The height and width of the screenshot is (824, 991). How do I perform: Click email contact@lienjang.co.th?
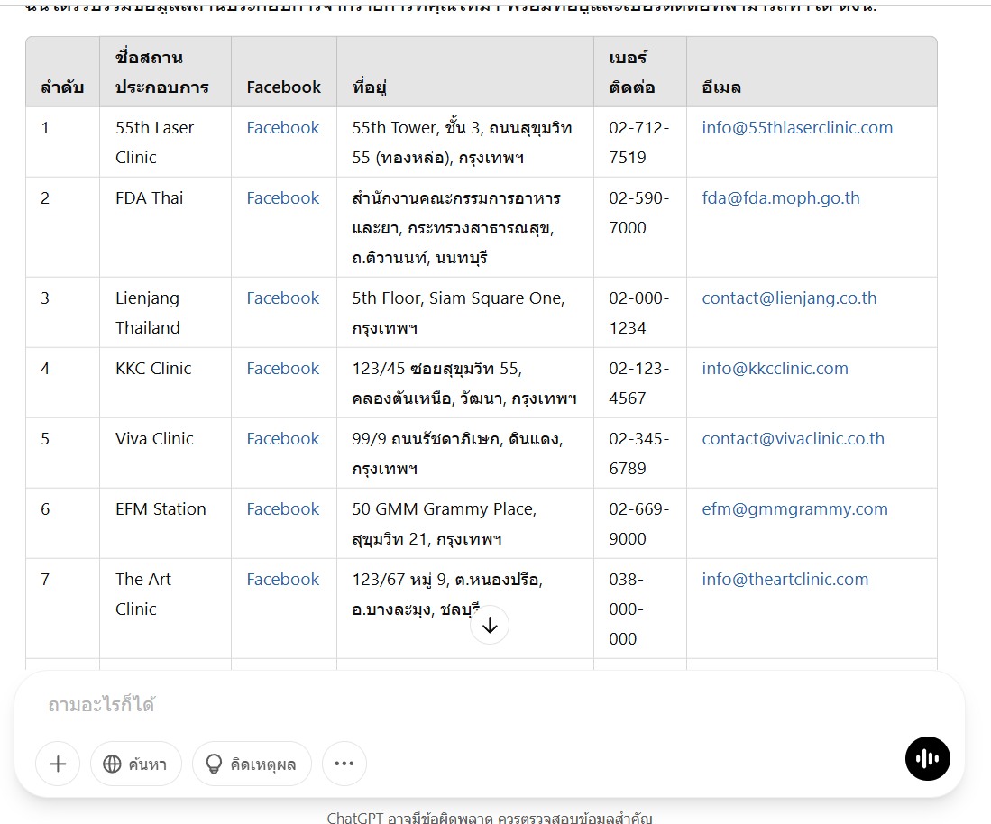pyautogui.click(x=789, y=298)
